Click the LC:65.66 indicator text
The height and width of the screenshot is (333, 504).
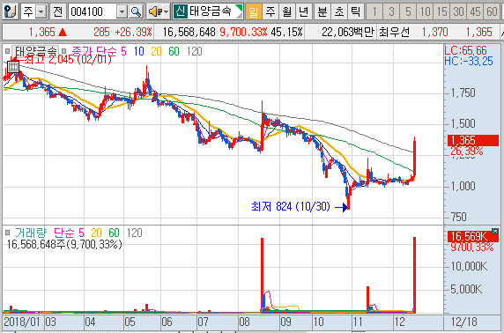(465, 50)
